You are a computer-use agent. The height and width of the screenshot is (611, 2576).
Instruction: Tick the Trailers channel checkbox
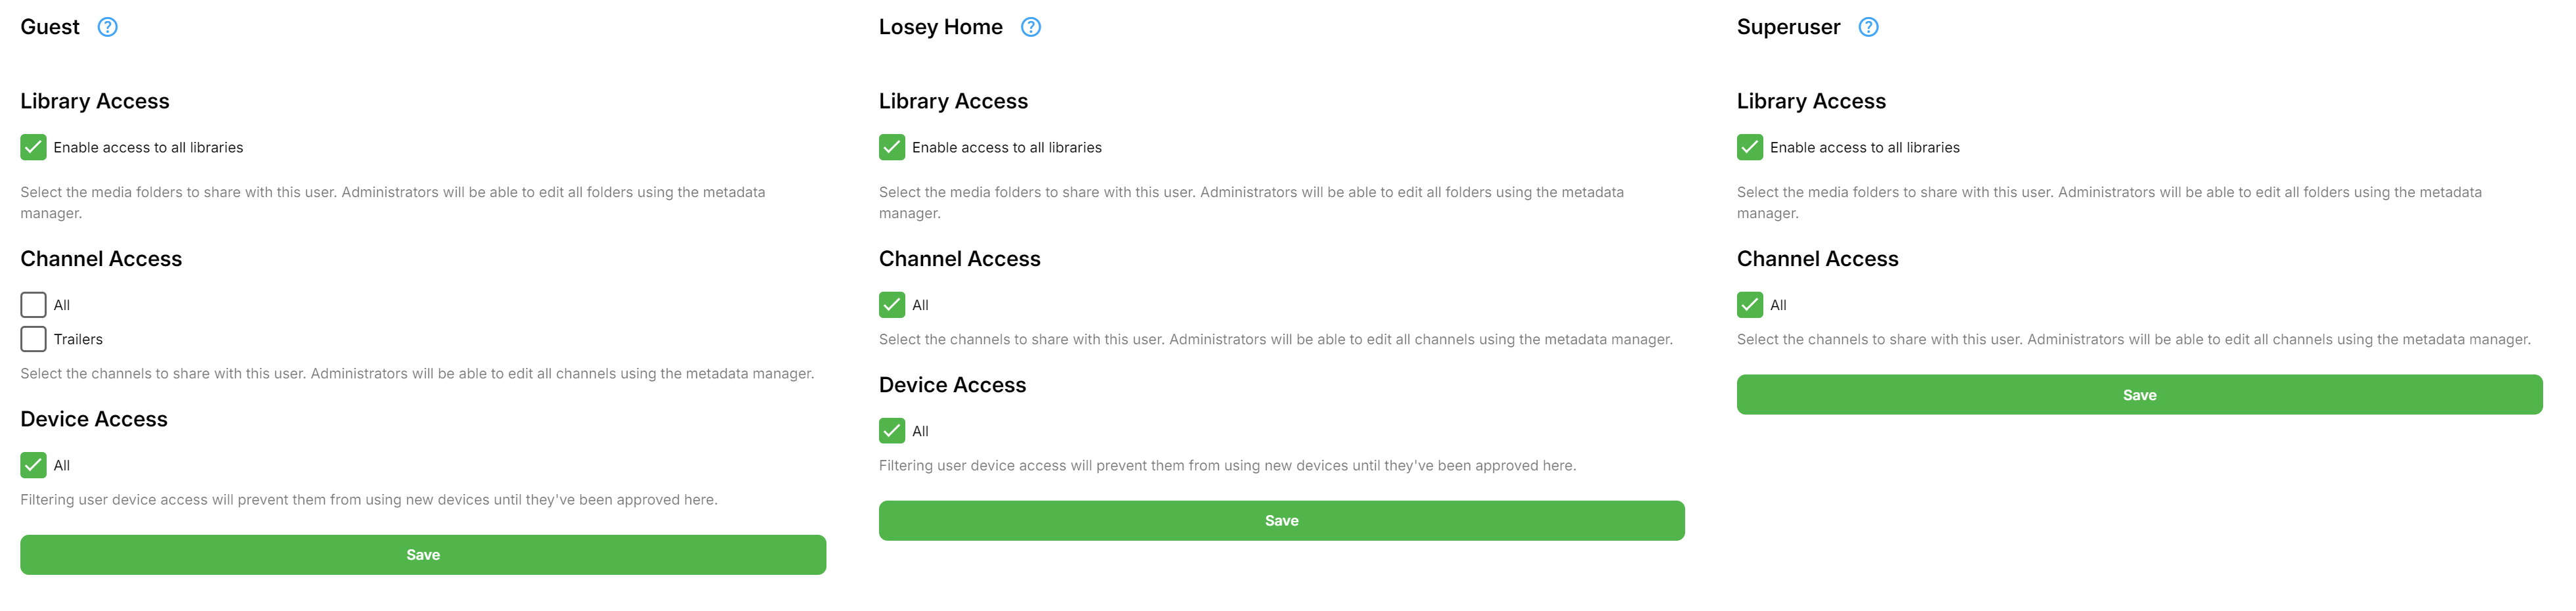pos(33,339)
